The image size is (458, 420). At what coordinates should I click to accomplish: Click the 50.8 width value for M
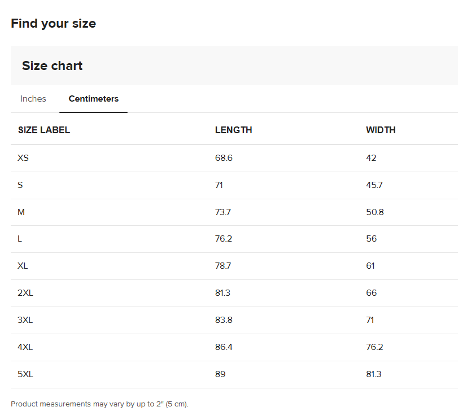click(x=375, y=212)
